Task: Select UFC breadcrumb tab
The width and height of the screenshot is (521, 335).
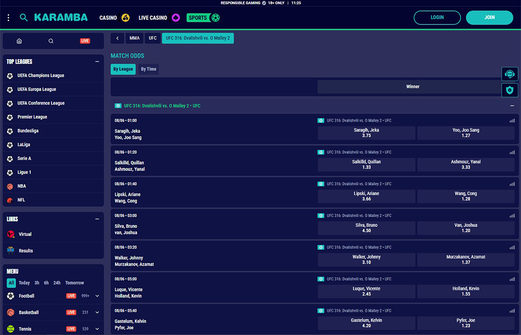Action: coord(153,38)
